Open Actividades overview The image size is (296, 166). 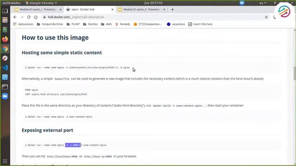(x=12, y=3)
